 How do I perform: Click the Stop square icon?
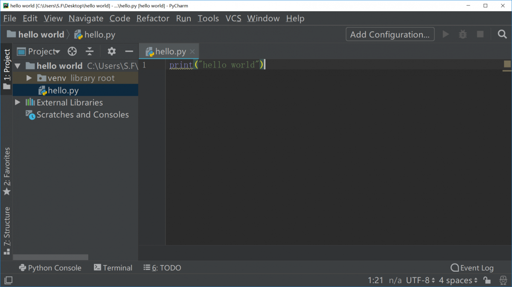coord(480,34)
